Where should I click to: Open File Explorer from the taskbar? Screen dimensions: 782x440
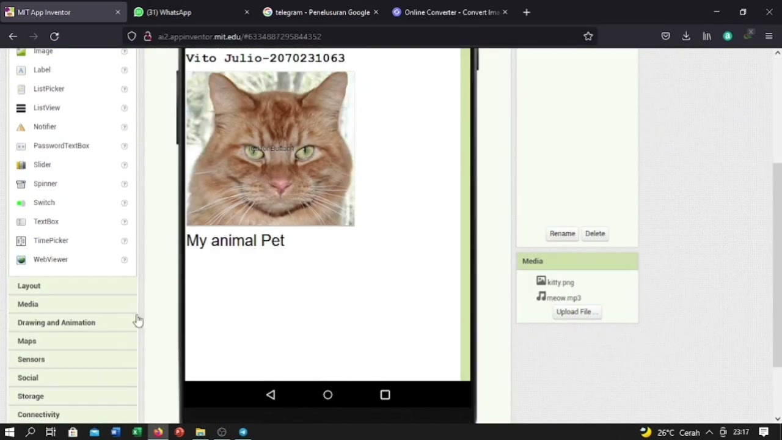pos(200,432)
